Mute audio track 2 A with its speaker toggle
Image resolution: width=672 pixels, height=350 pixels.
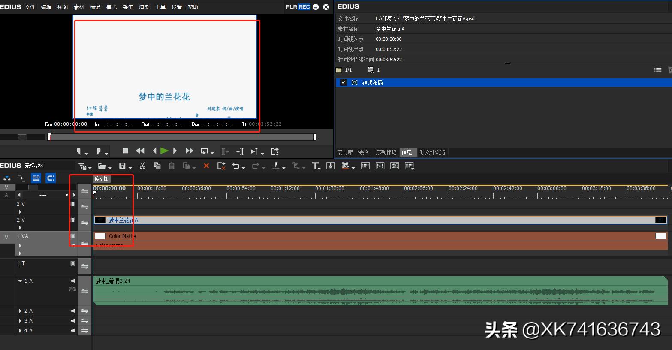72,311
